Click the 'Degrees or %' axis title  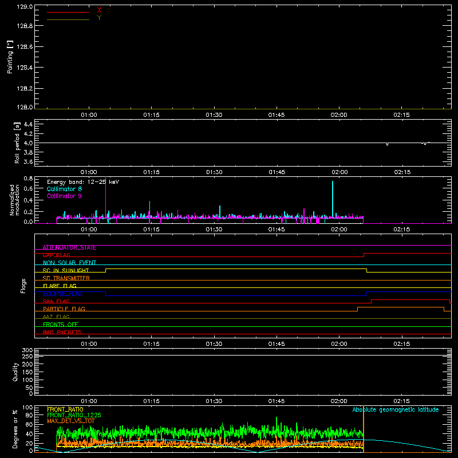(15, 429)
